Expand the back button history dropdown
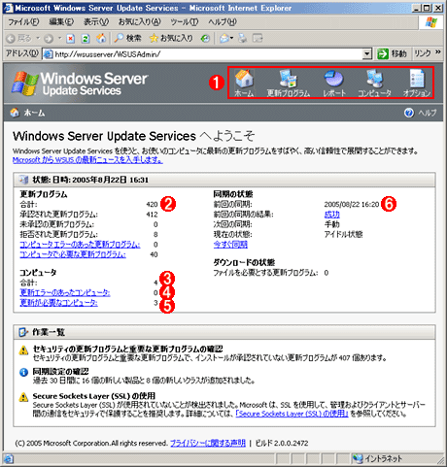Image resolution: width=447 pixels, height=467 pixels. coord(38,38)
